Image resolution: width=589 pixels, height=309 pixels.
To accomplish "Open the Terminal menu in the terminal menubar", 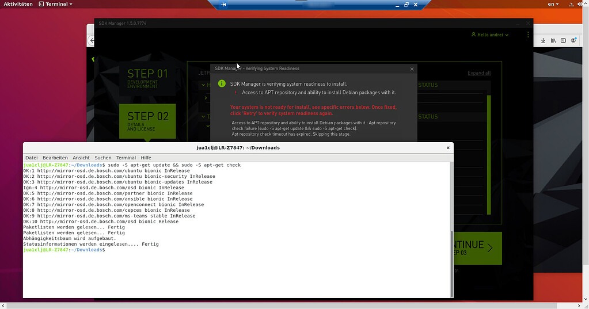I will (x=126, y=158).
